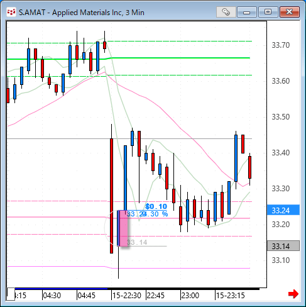The height and width of the screenshot is (307, 306).
Task: Click the 33.14 stop label on chart
Action: click(x=137, y=242)
